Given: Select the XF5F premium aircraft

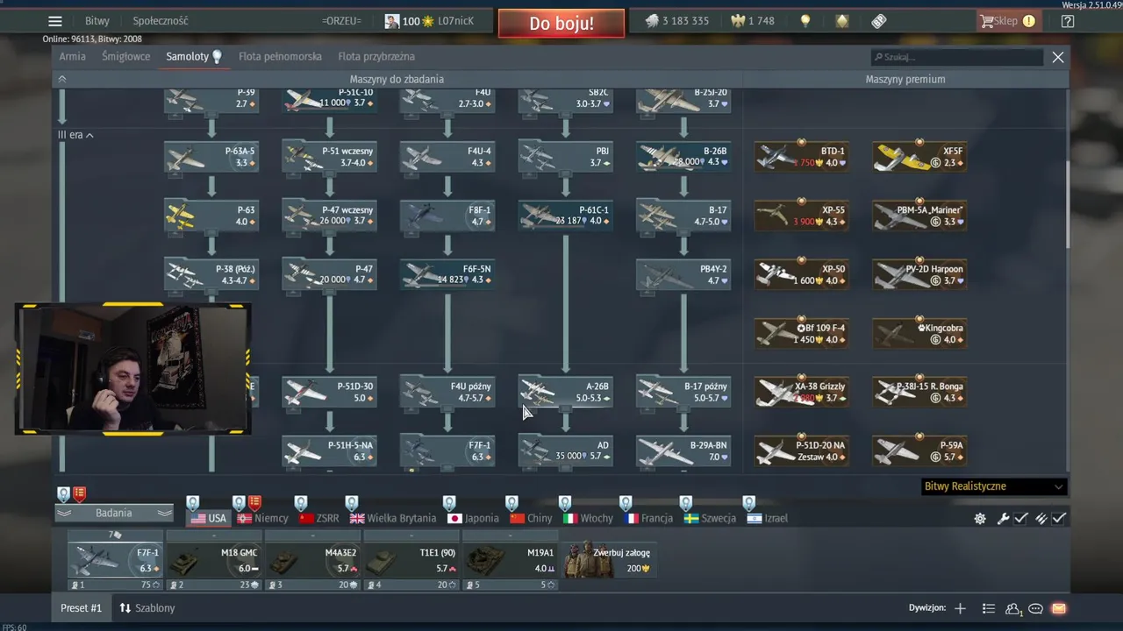Looking at the screenshot, I should pyautogui.click(x=919, y=157).
